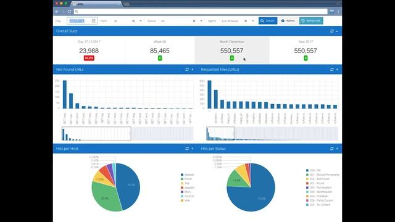The height and width of the screenshot is (222, 395).
Task: Refresh the Not Found URLs panel
Action: coord(187,69)
